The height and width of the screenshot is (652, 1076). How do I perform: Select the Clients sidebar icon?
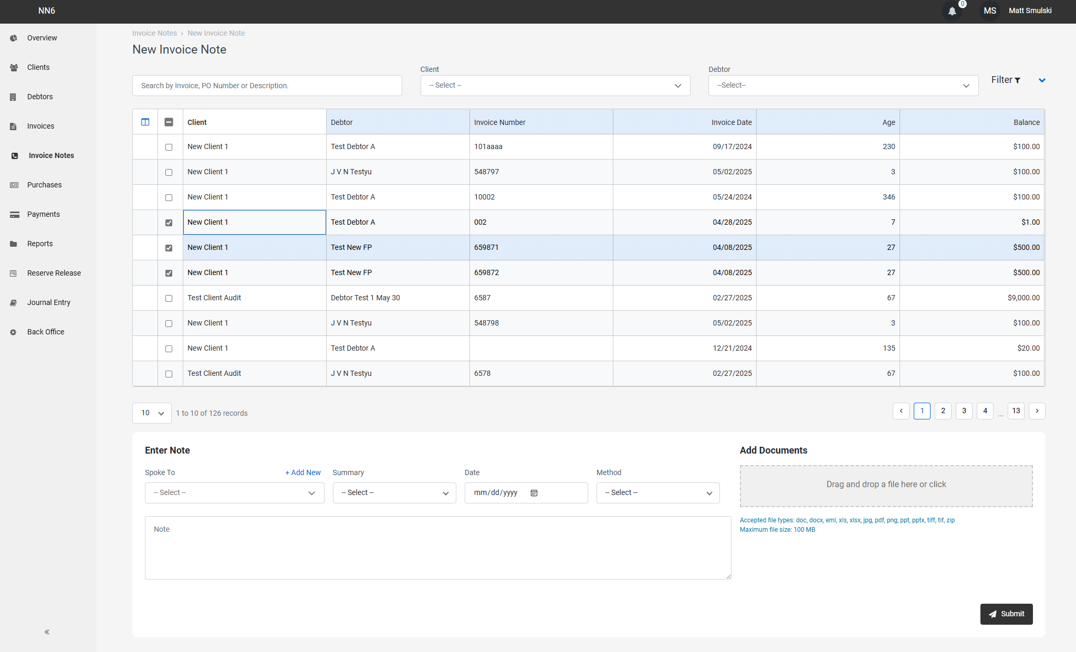(x=13, y=67)
